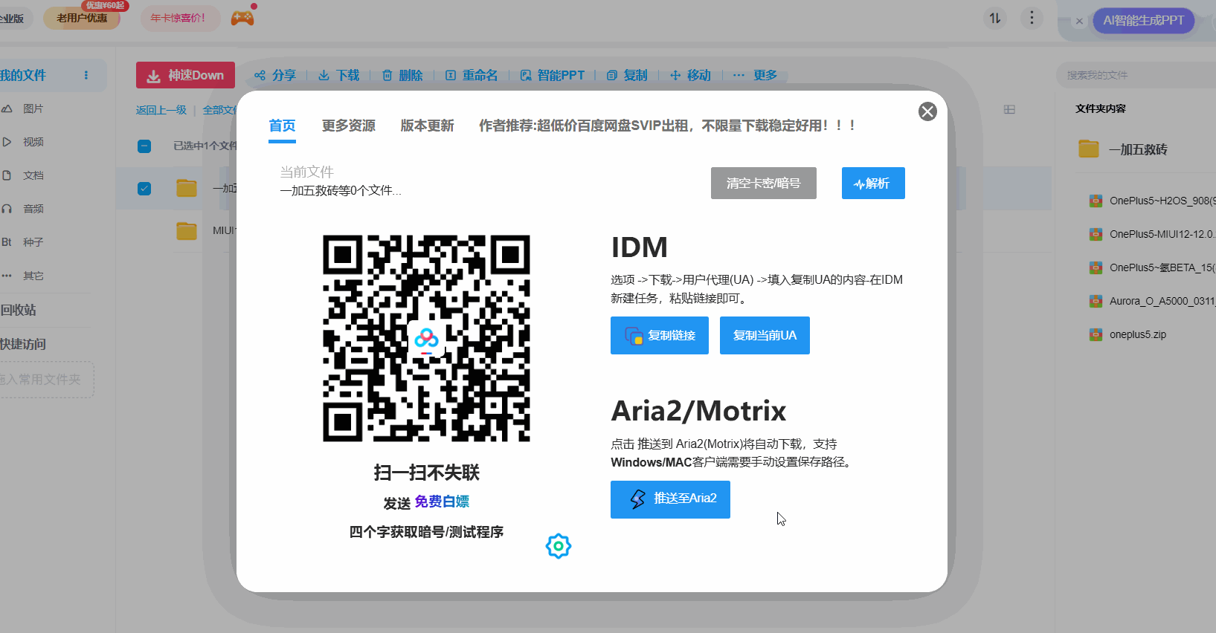Image resolution: width=1216 pixels, height=633 pixels.
Task: Click the oneplus5.zip file
Action: [1128, 334]
